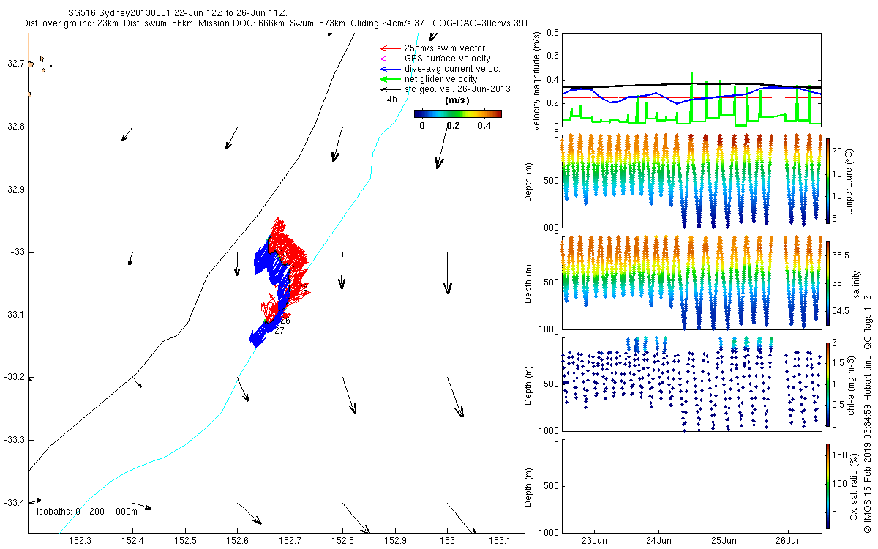Click the 'isobaths: 0 200 1000m' label
878x549 pixels.
[87, 511]
